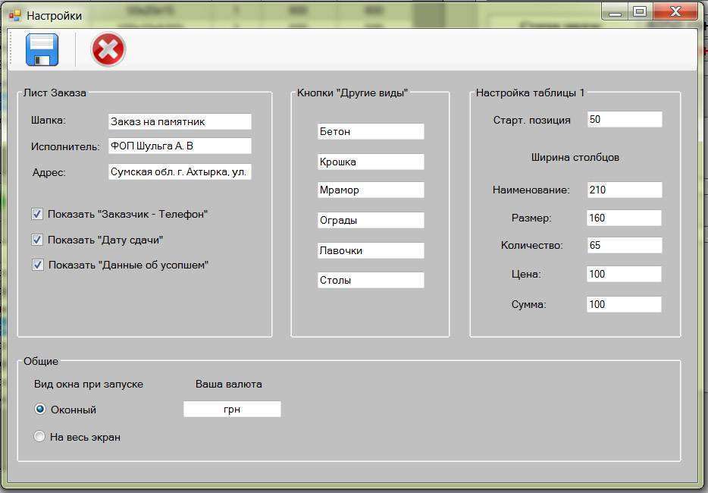Toggle Показать "Дату сдачи" checkbox
Viewport: 708px width, 493px height.
pos(37,240)
